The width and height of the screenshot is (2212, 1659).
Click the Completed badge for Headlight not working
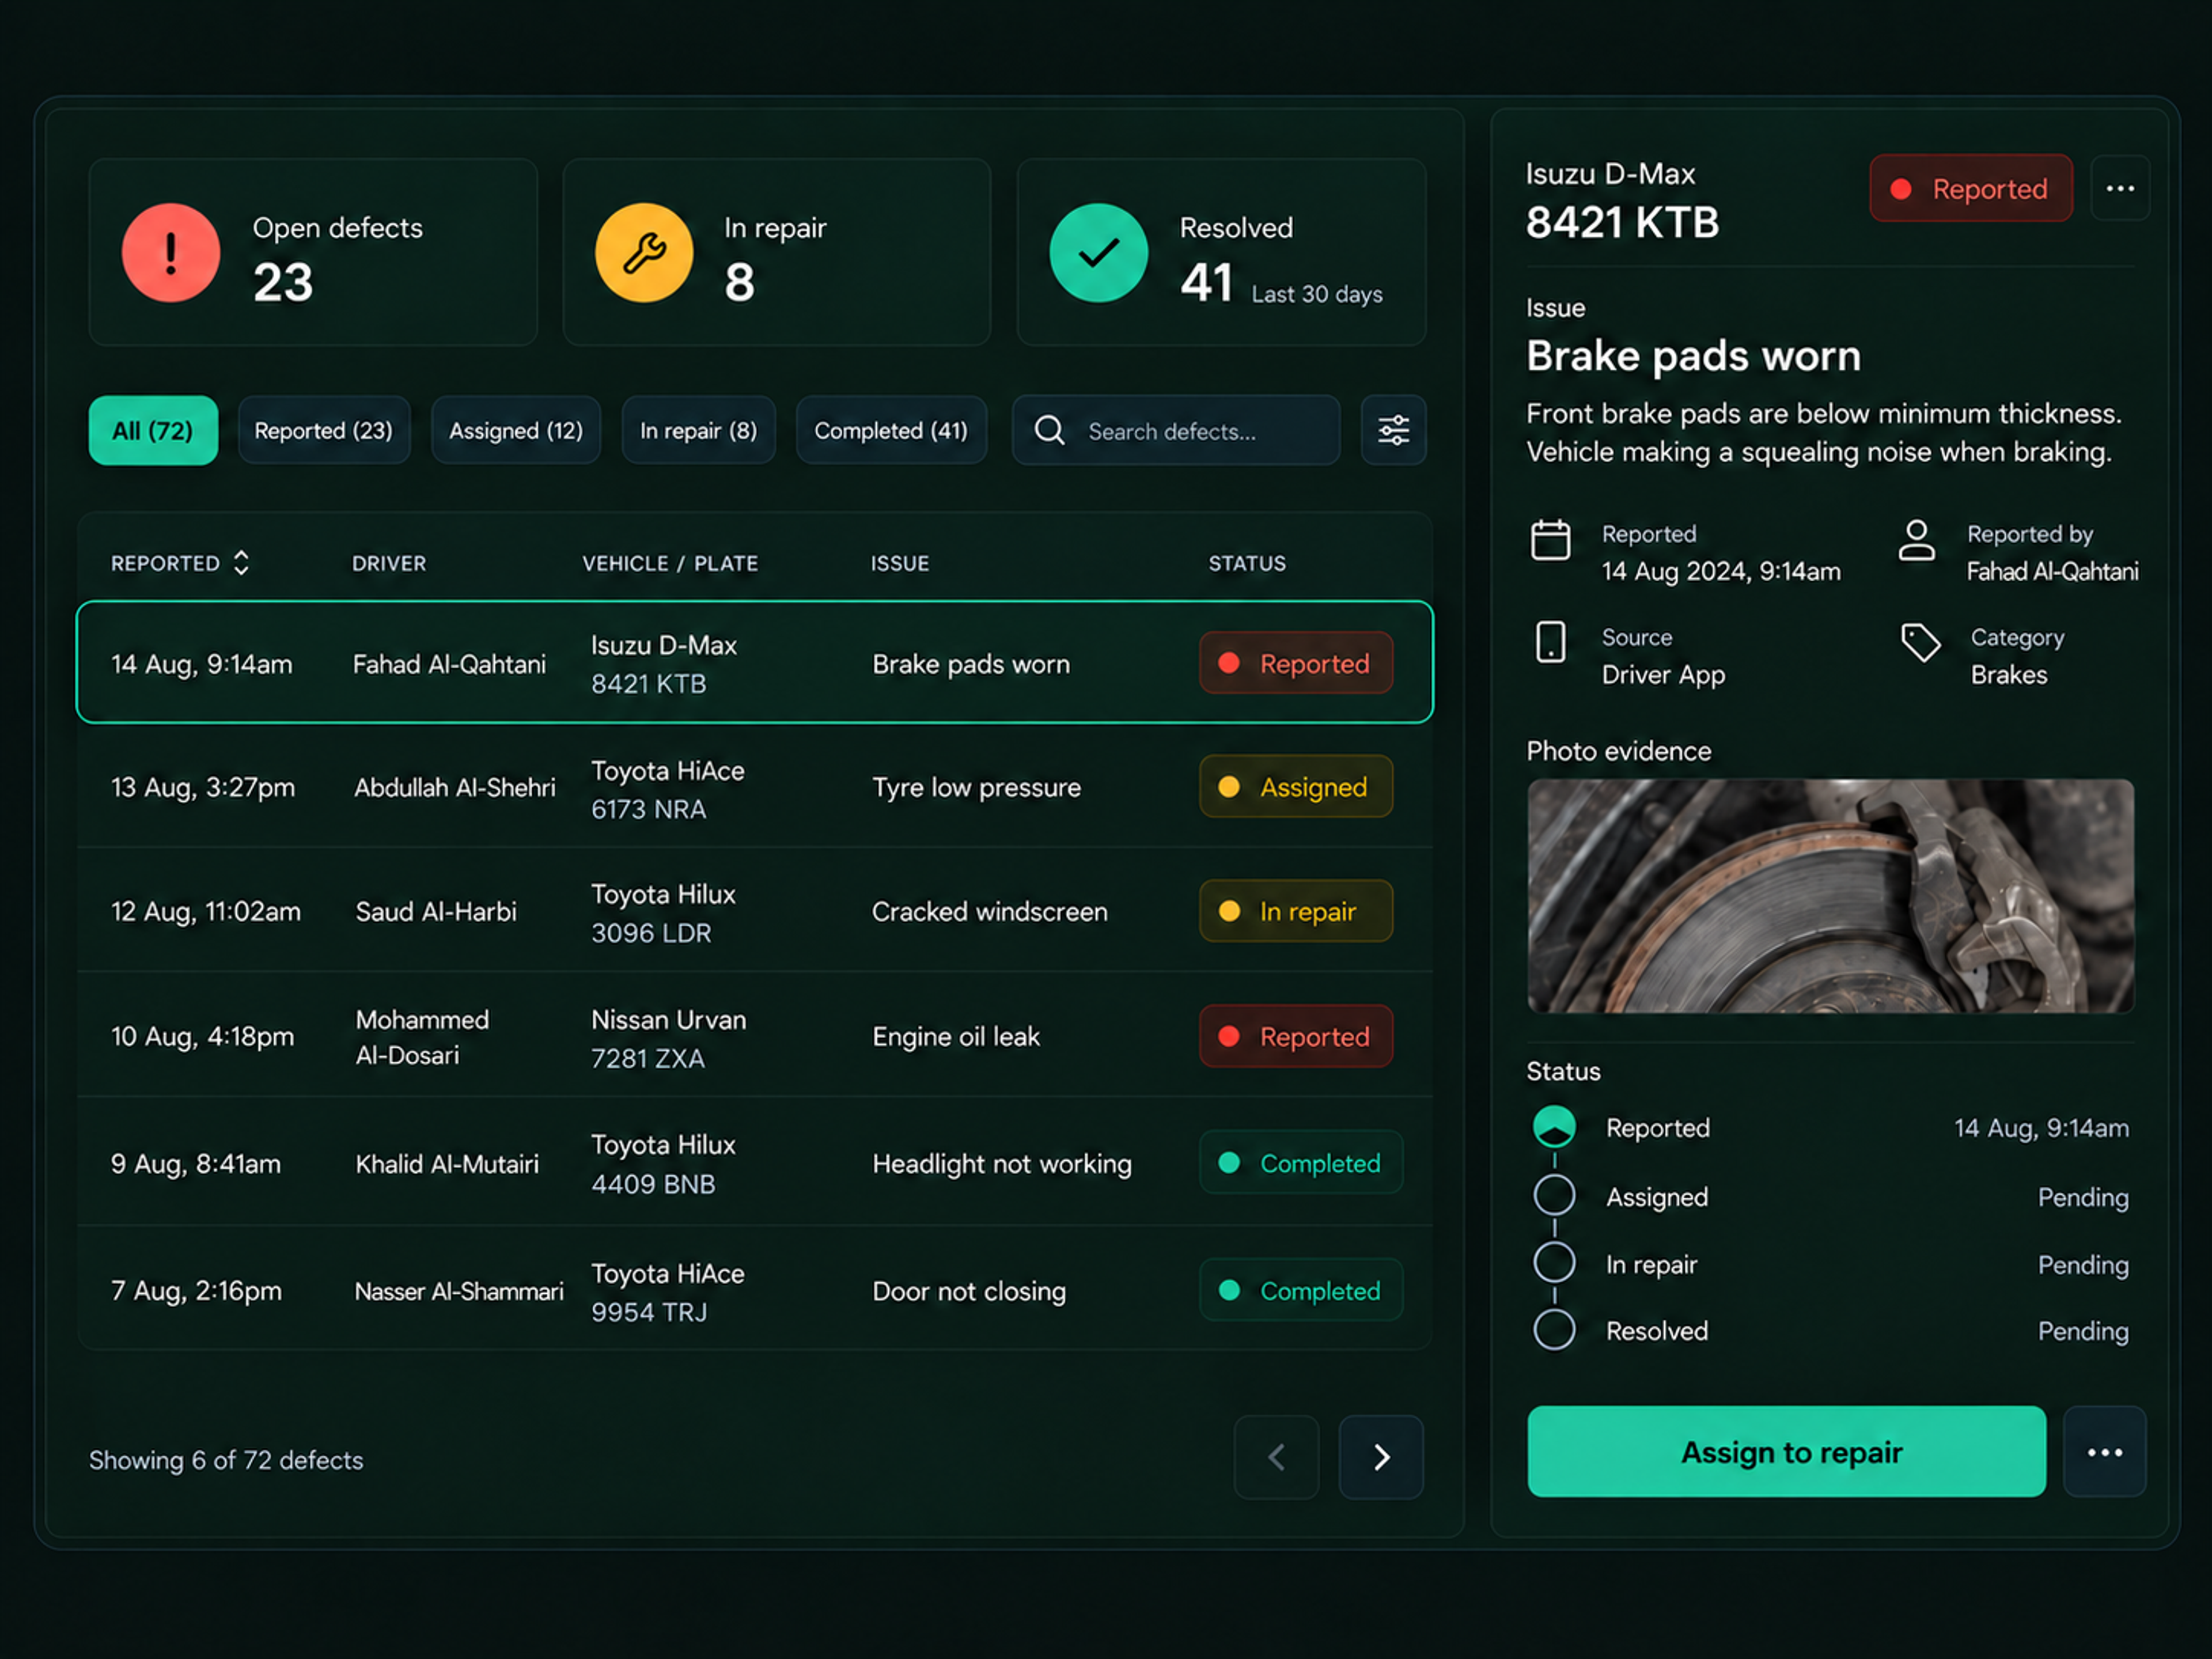pyautogui.click(x=1301, y=1163)
